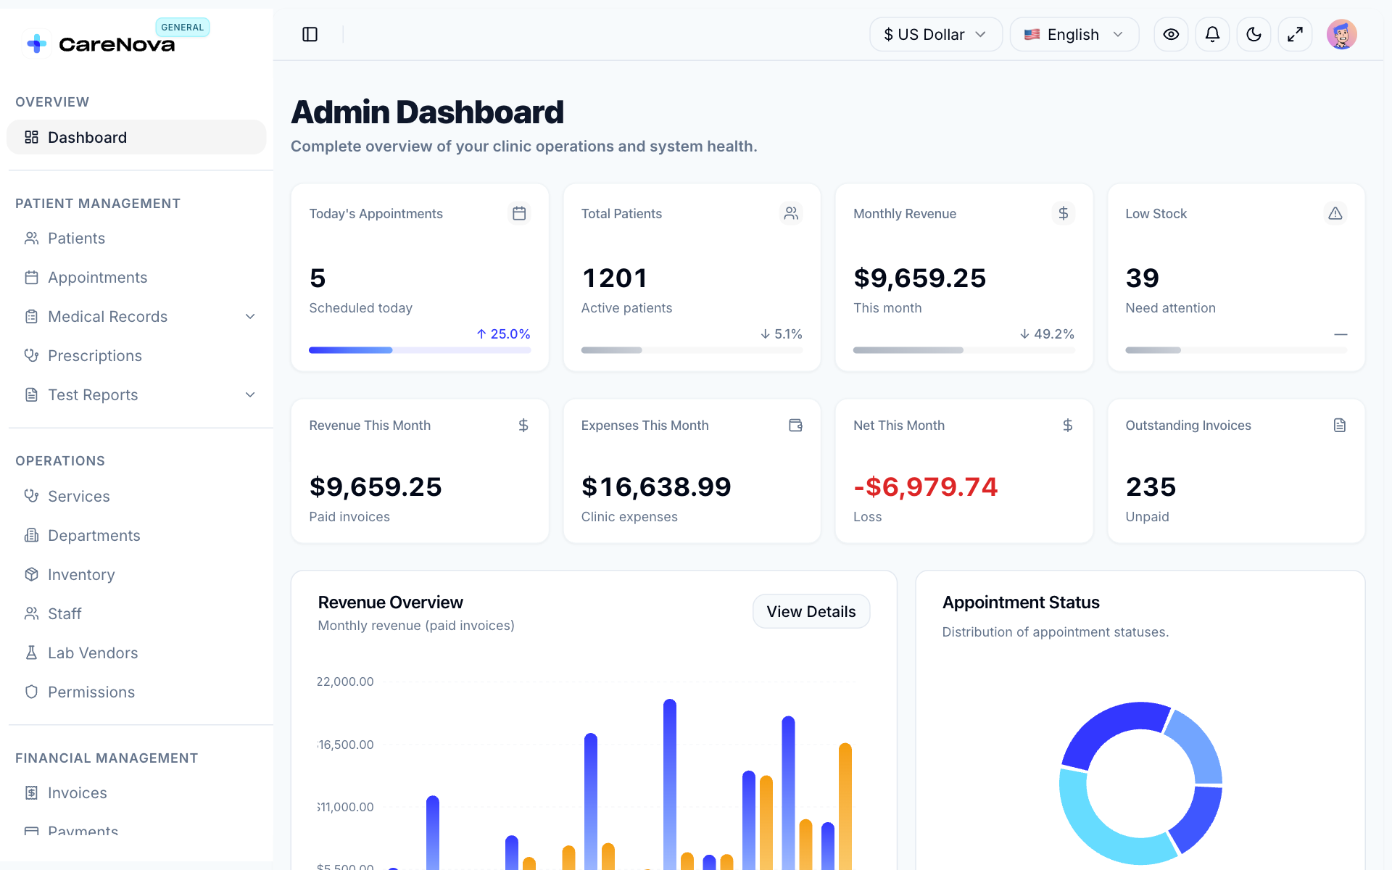The height and width of the screenshot is (870, 1392).
Task: Click the document icon on Outstanding Invoices card
Action: tap(1340, 426)
